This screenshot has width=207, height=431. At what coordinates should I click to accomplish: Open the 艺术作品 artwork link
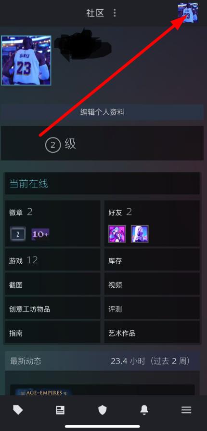152,333
